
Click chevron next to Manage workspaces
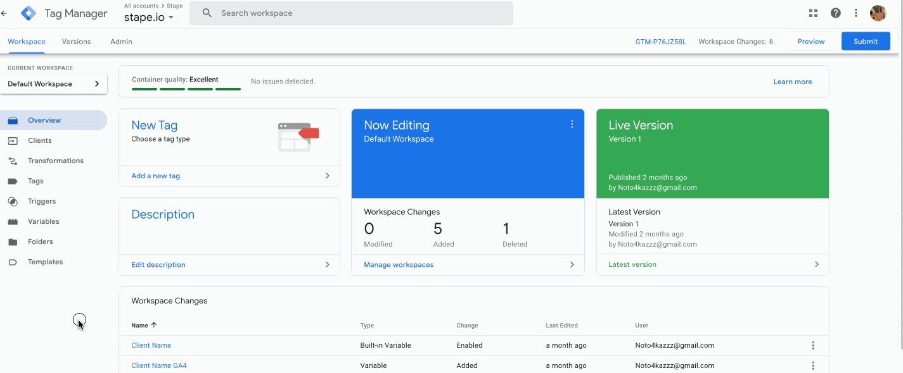(x=572, y=264)
